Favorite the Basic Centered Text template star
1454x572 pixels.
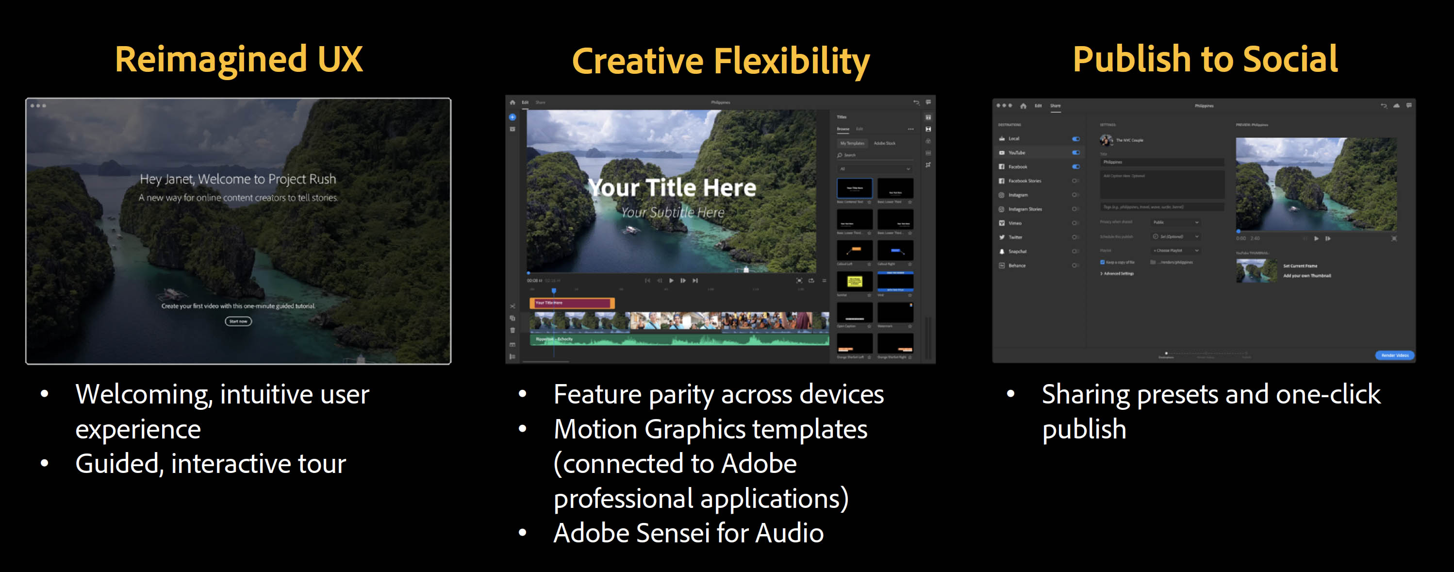pos(869,202)
